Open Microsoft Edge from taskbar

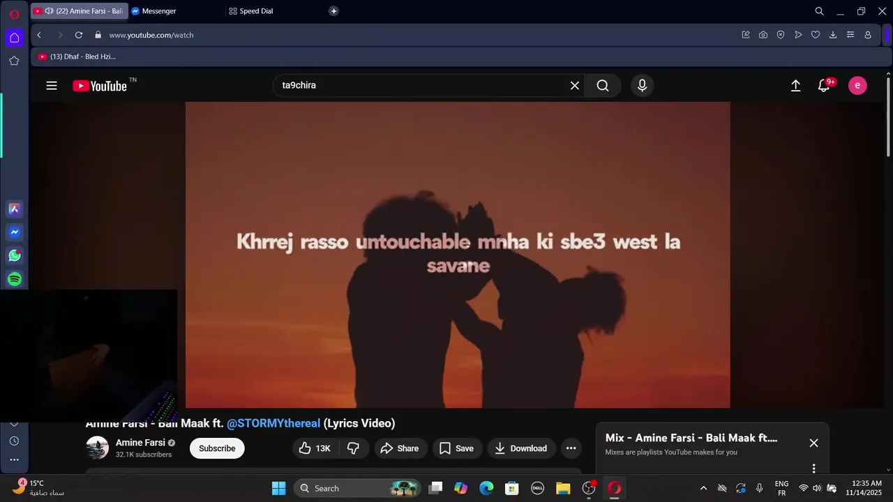pos(486,488)
